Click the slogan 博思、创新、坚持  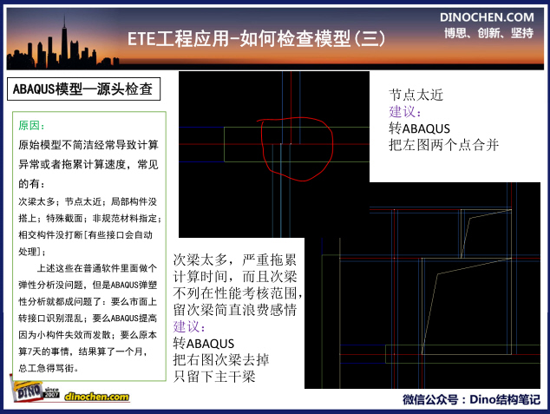click(x=488, y=33)
